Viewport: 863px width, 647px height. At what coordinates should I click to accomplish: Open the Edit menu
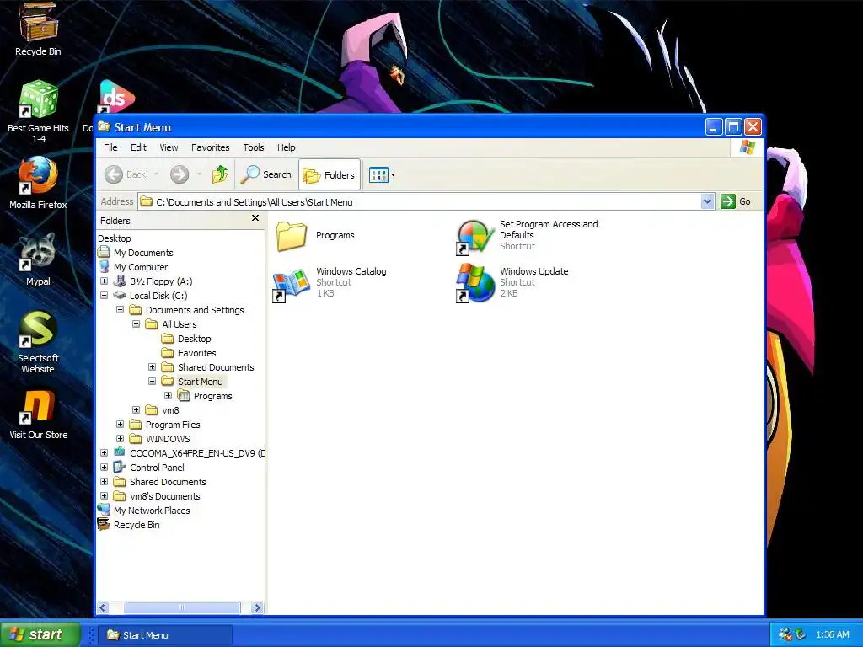138,147
